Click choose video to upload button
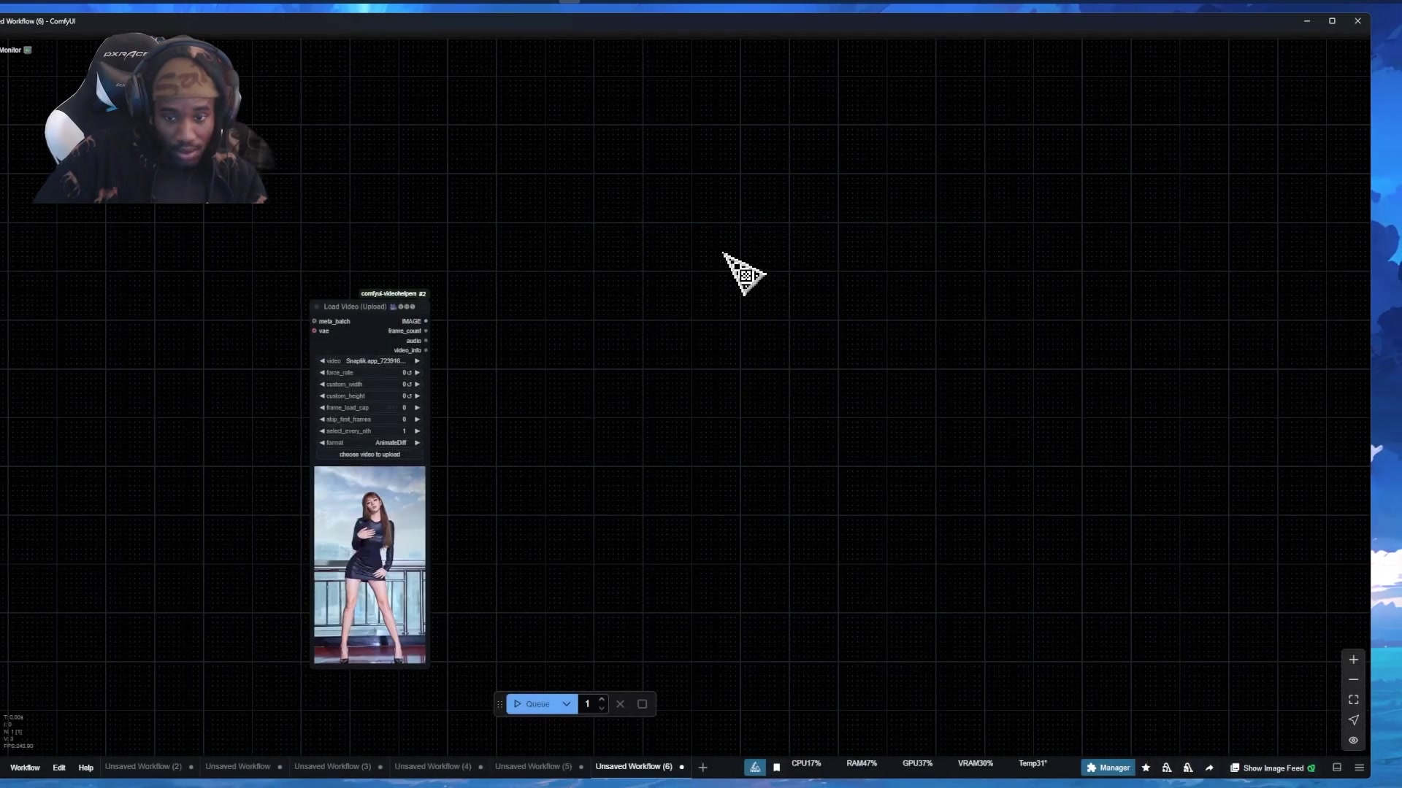This screenshot has width=1402, height=788. [x=369, y=455]
